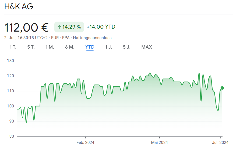Show the 6 M. chart range
The height and width of the screenshot is (149, 233).
70,47
